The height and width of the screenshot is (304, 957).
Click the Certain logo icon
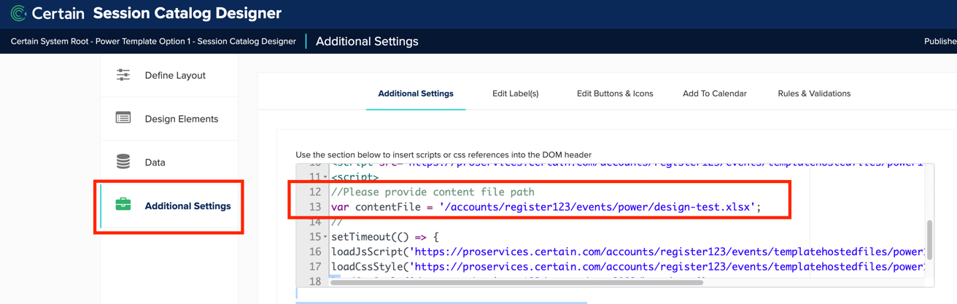(x=19, y=13)
